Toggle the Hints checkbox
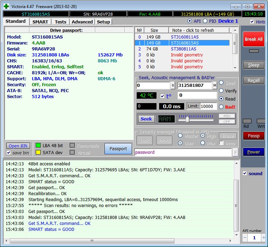 click(x=252, y=21)
